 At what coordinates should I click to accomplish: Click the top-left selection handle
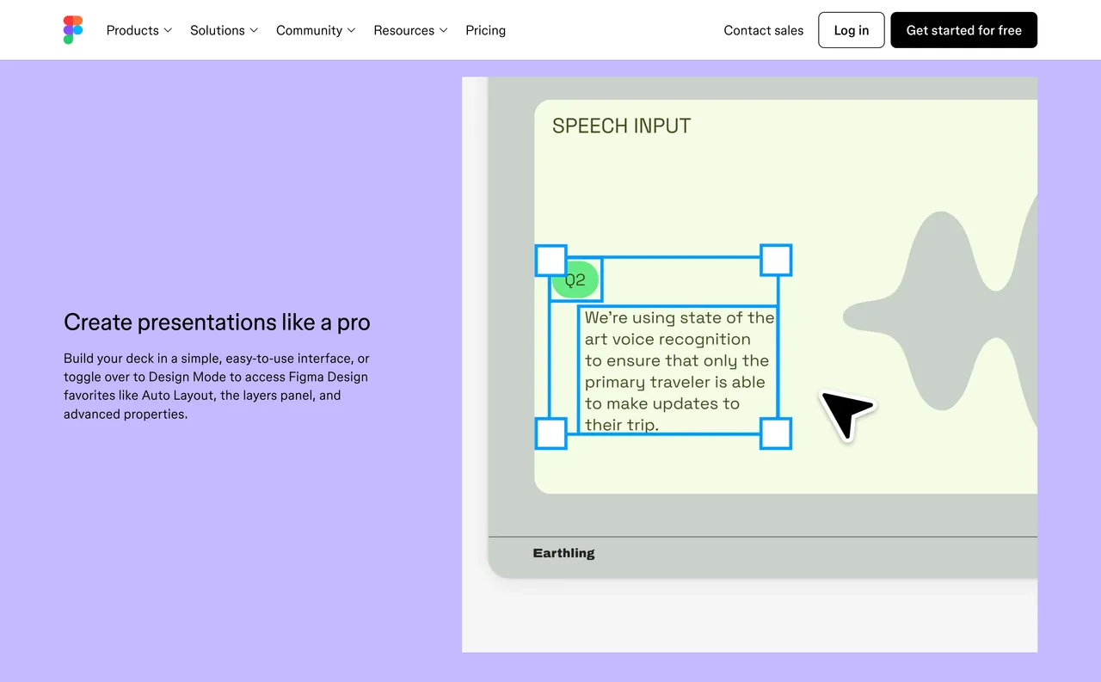click(x=550, y=260)
